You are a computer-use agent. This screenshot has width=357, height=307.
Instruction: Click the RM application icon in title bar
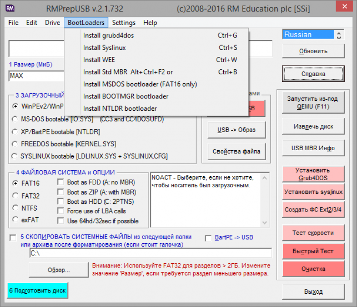[10, 9]
